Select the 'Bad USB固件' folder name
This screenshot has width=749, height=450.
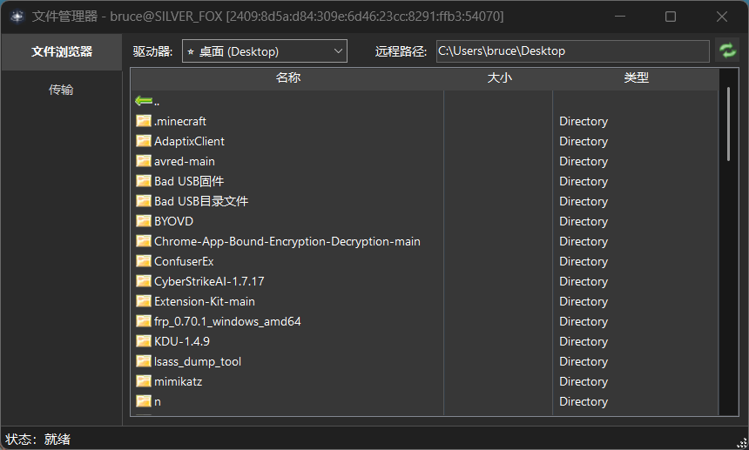tap(189, 181)
